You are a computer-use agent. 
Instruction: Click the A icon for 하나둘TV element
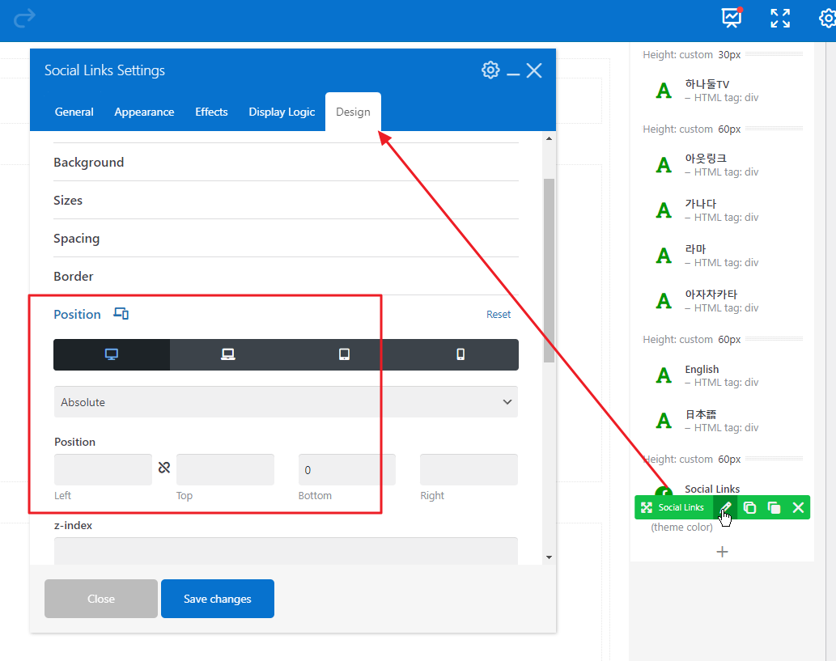pyautogui.click(x=664, y=91)
